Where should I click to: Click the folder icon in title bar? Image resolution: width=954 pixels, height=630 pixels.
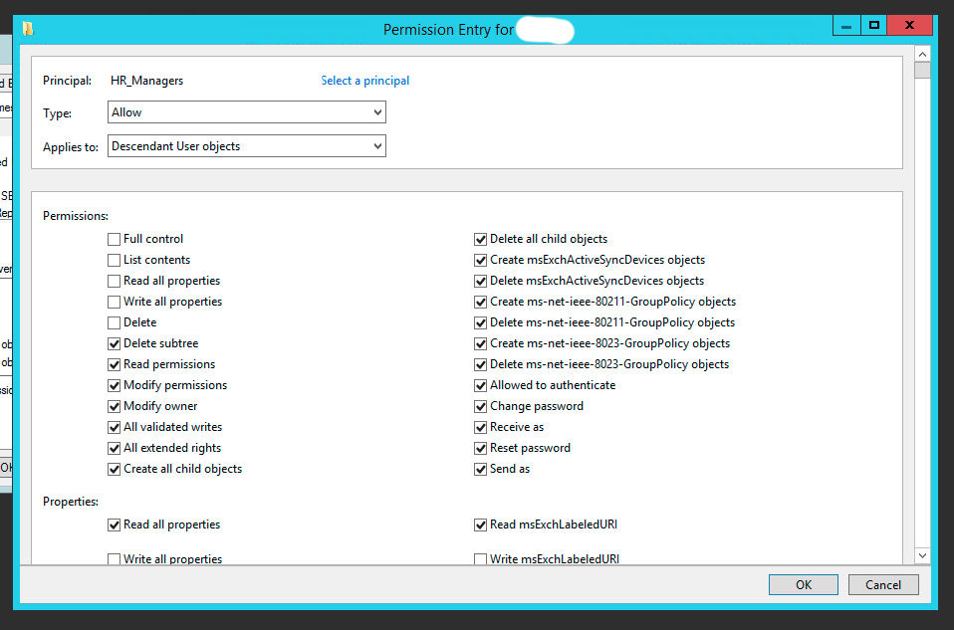pyautogui.click(x=28, y=28)
